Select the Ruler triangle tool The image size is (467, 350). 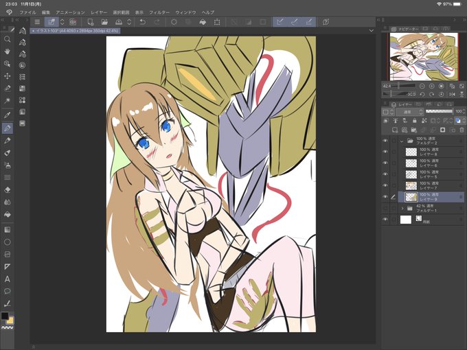8,267
